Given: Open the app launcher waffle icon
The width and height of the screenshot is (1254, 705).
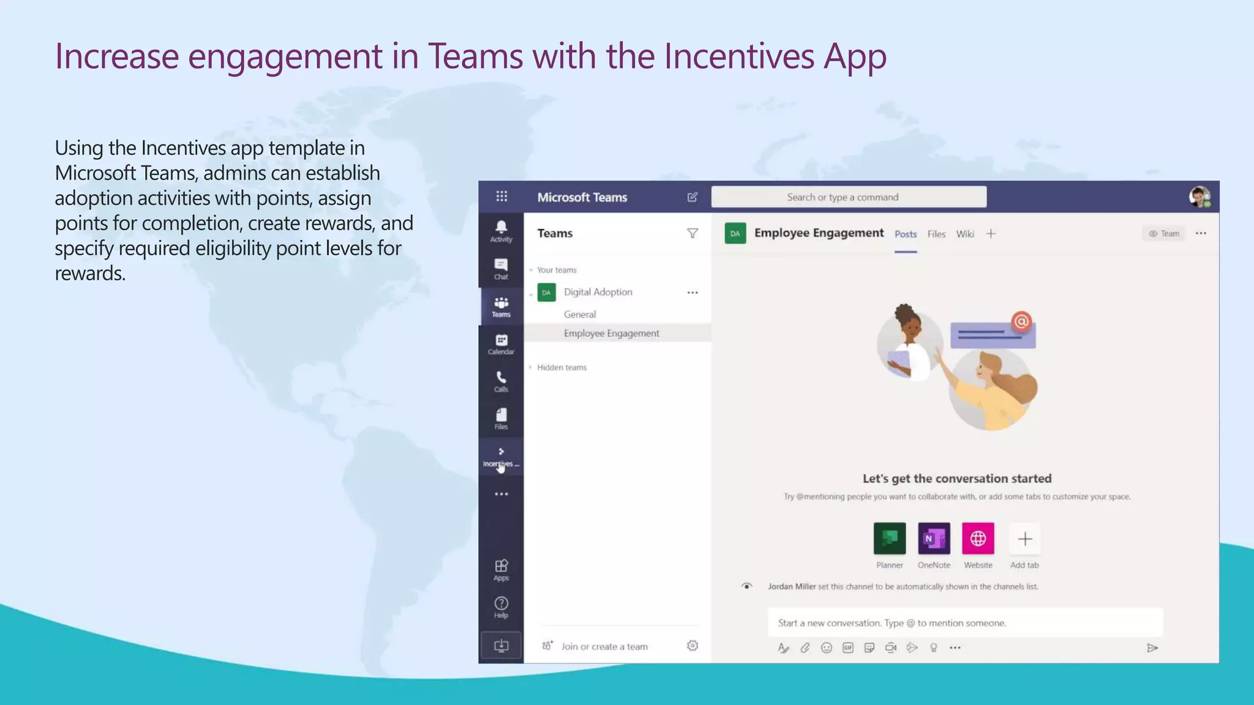Looking at the screenshot, I should [501, 196].
